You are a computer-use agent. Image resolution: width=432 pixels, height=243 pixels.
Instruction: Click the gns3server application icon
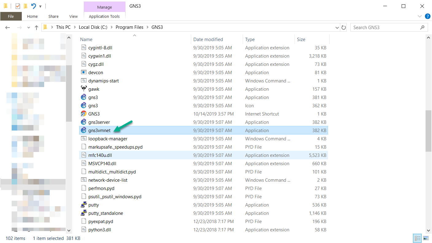coord(84,122)
